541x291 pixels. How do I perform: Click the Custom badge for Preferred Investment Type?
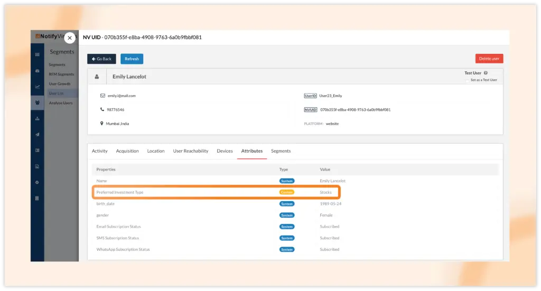pyautogui.click(x=286, y=192)
